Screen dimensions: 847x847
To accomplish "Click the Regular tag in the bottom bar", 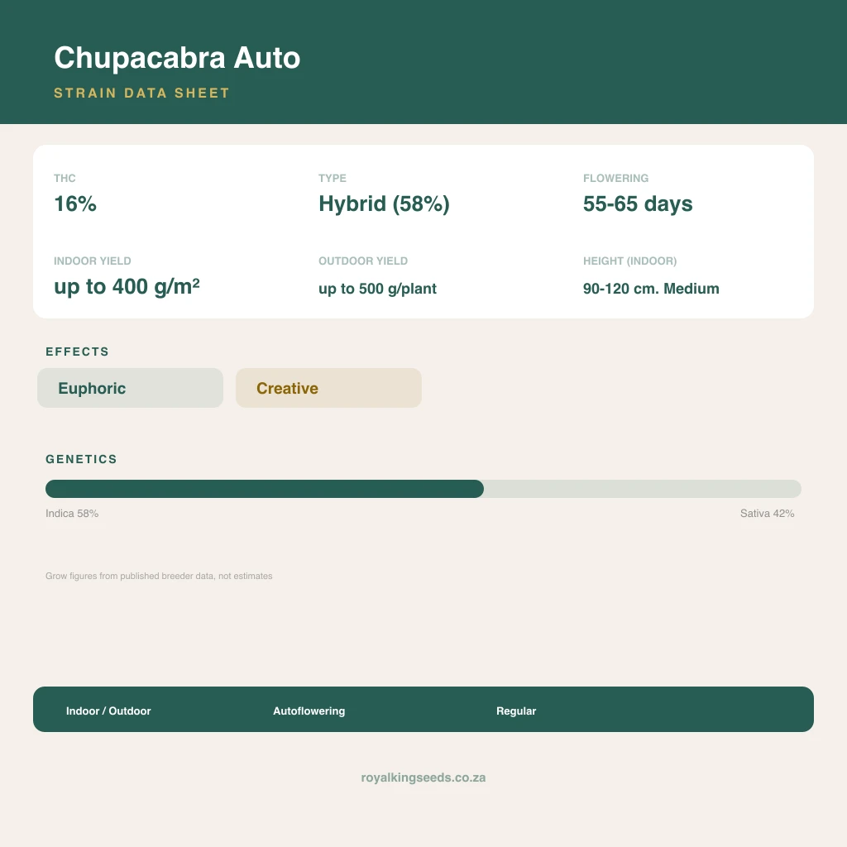I will [x=516, y=711].
